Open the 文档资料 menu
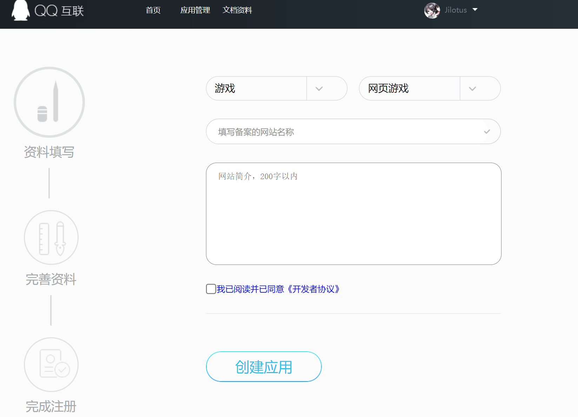The width and height of the screenshot is (578, 417). tap(237, 10)
